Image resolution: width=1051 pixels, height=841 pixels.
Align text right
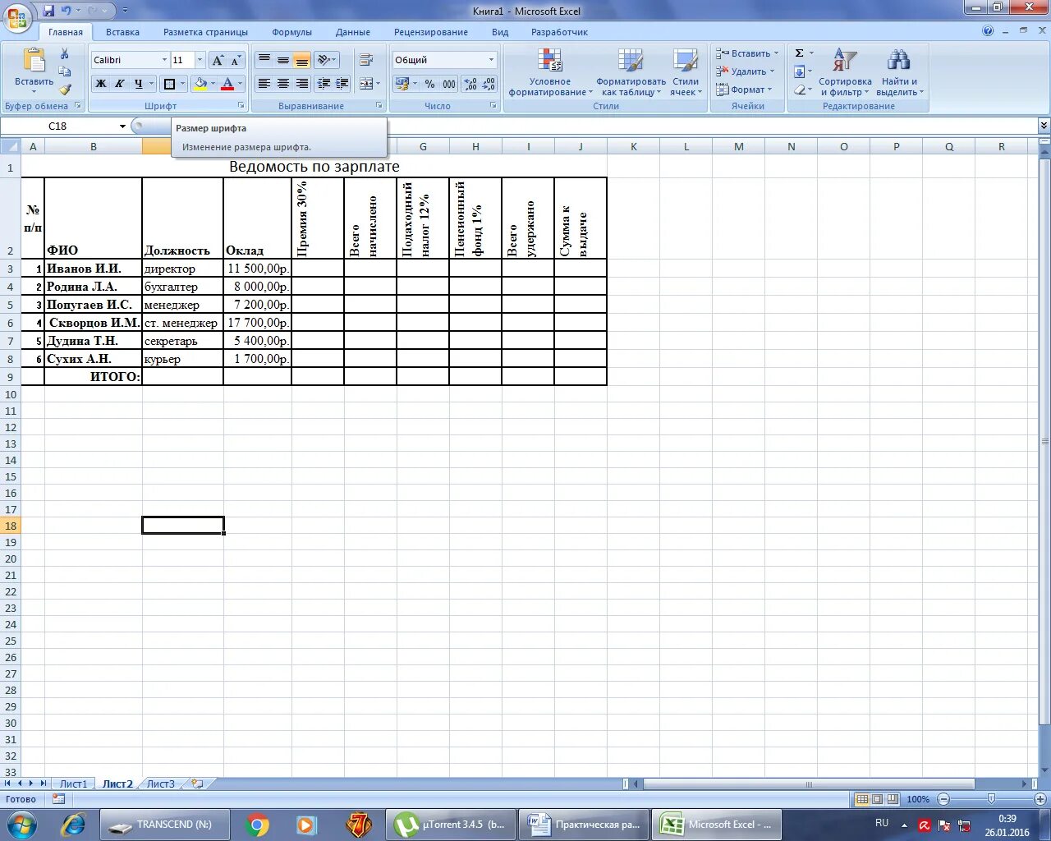(301, 84)
